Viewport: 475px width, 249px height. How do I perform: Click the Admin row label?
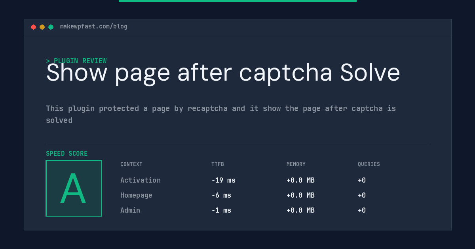[130, 210]
